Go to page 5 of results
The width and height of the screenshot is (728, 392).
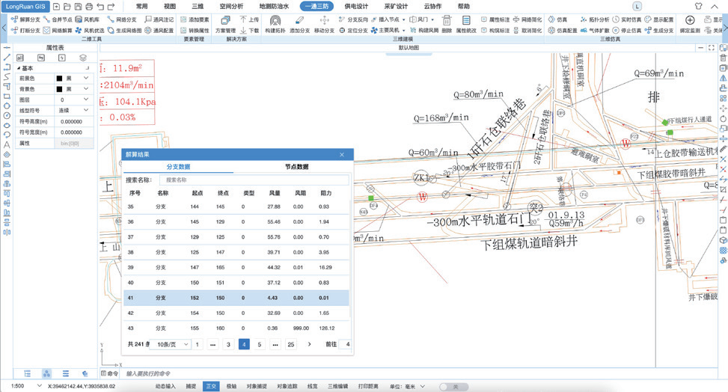259,344
